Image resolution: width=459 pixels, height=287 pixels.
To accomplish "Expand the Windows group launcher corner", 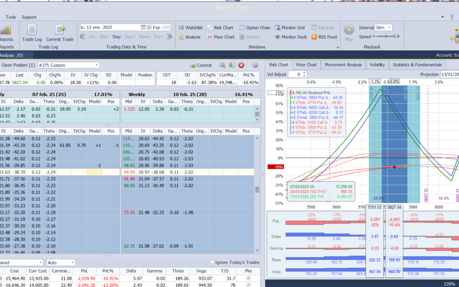I will [337, 47].
